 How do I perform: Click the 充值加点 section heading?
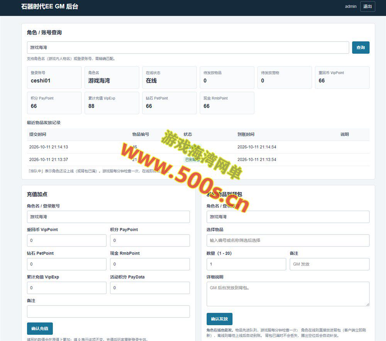click(x=37, y=194)
